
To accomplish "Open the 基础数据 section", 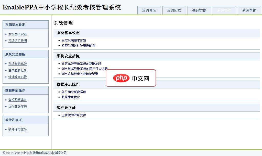I will (199, 10).
